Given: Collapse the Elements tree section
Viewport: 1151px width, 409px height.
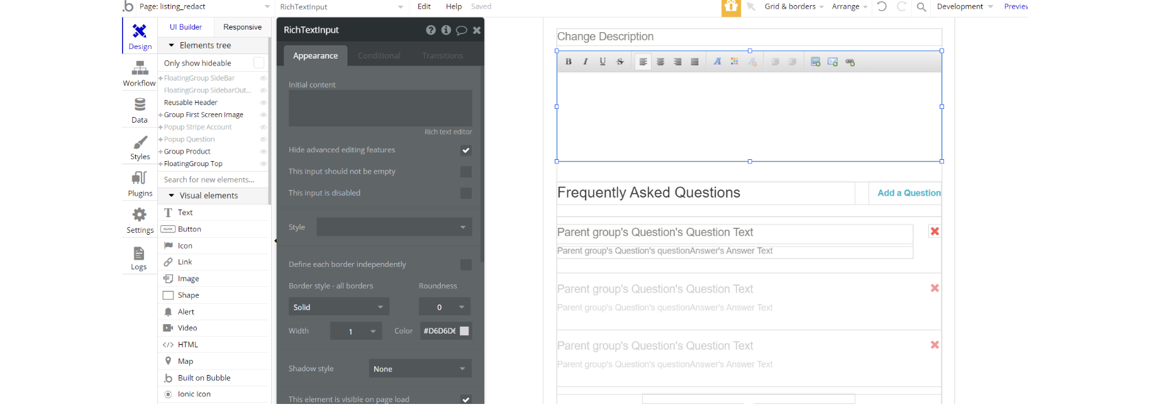Looking at the screenshot, I should click(x=171, y=45).
